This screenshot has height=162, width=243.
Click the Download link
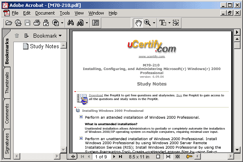point(96,95)
